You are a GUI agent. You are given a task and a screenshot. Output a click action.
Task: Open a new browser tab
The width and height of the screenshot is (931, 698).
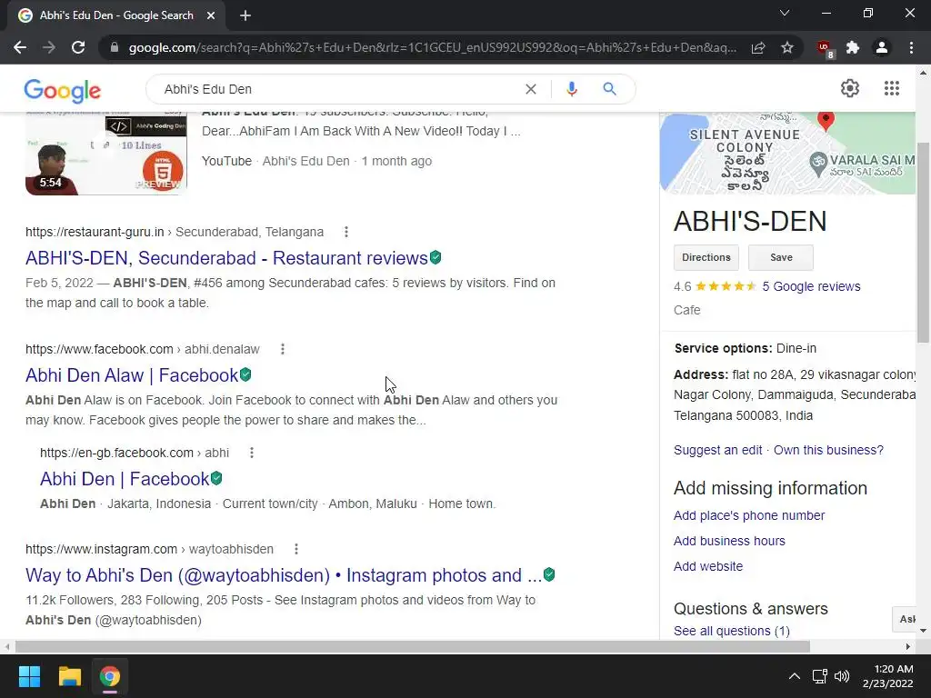click(245, 15)
